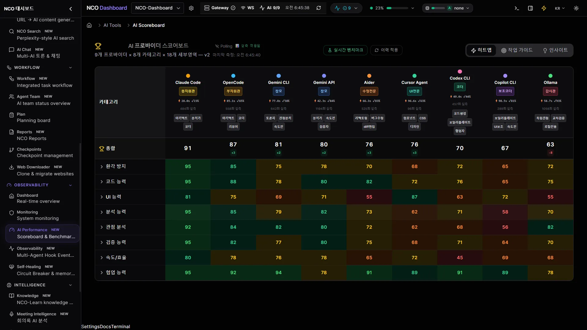
Task: Click the WS connection wifi indicator
Action: 248,8
